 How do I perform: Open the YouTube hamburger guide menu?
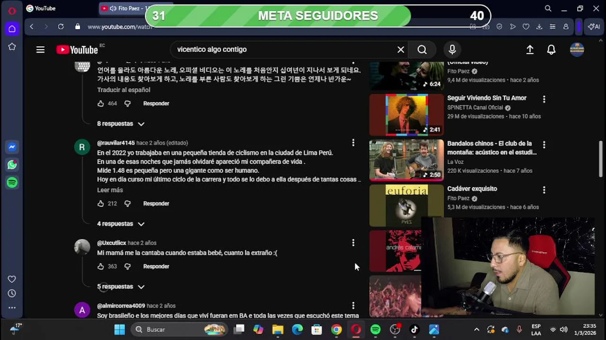pos(40,50)
